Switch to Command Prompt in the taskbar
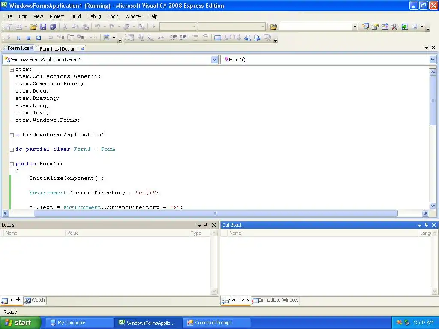Screen dimensions: 439x329 (x=217, y=323)
